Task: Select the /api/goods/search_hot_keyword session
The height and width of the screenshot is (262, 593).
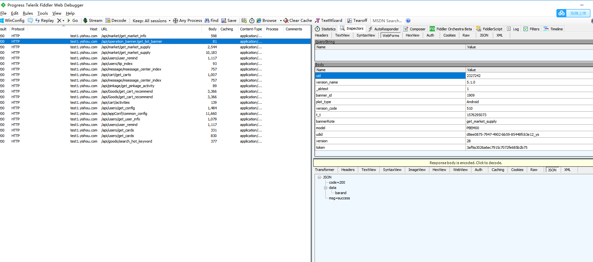Action: (x=155, y=141)
